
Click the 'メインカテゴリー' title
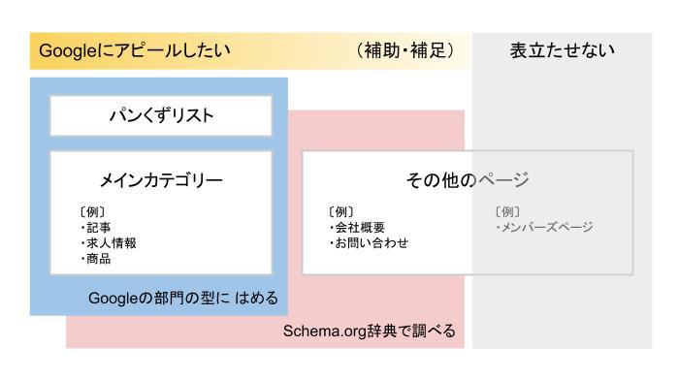coord(161,180)
